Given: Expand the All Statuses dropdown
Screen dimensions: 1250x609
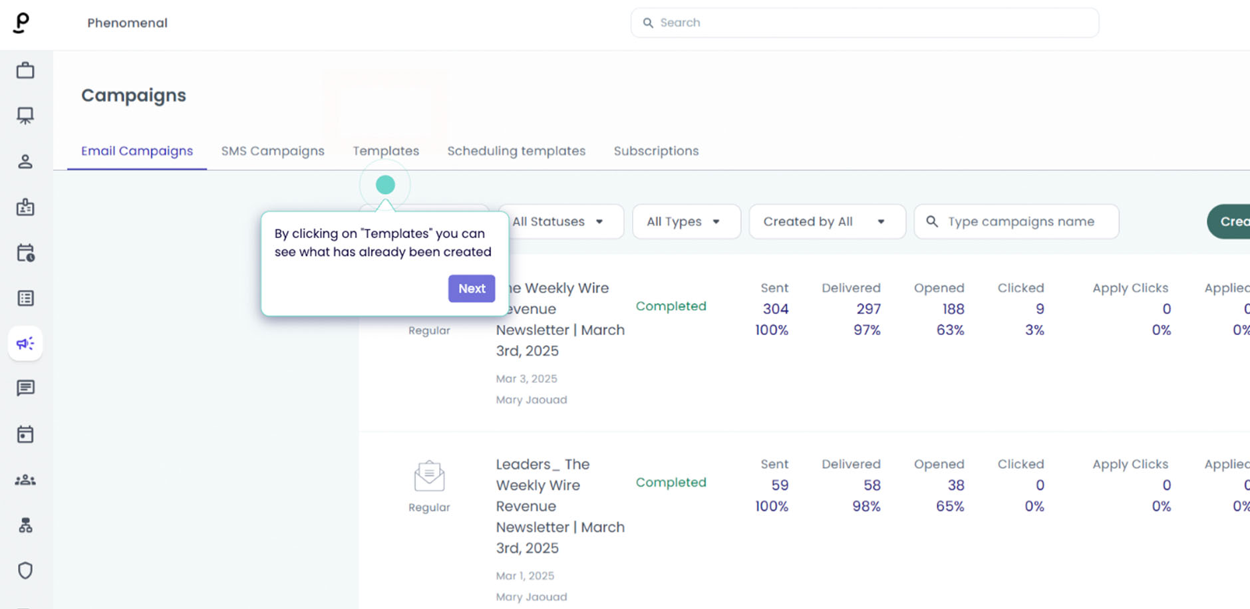Looking at the screenshot, I should click(561, 221).
